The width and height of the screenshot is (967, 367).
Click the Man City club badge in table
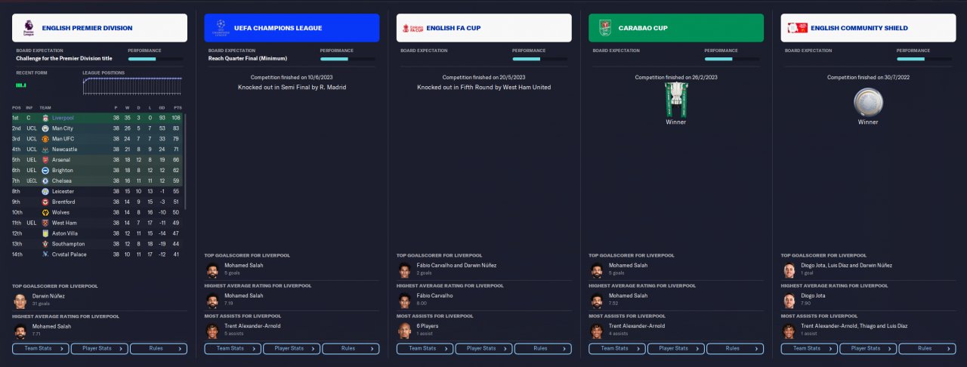(45, 128)
